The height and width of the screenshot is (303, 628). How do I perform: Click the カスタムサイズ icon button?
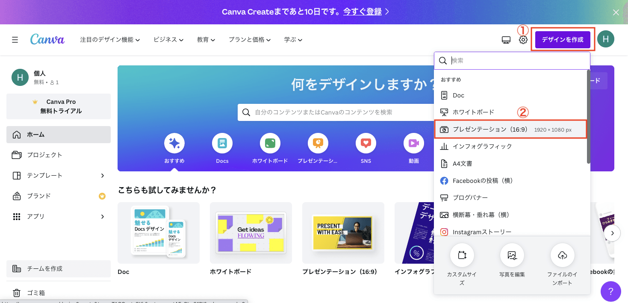462,255
